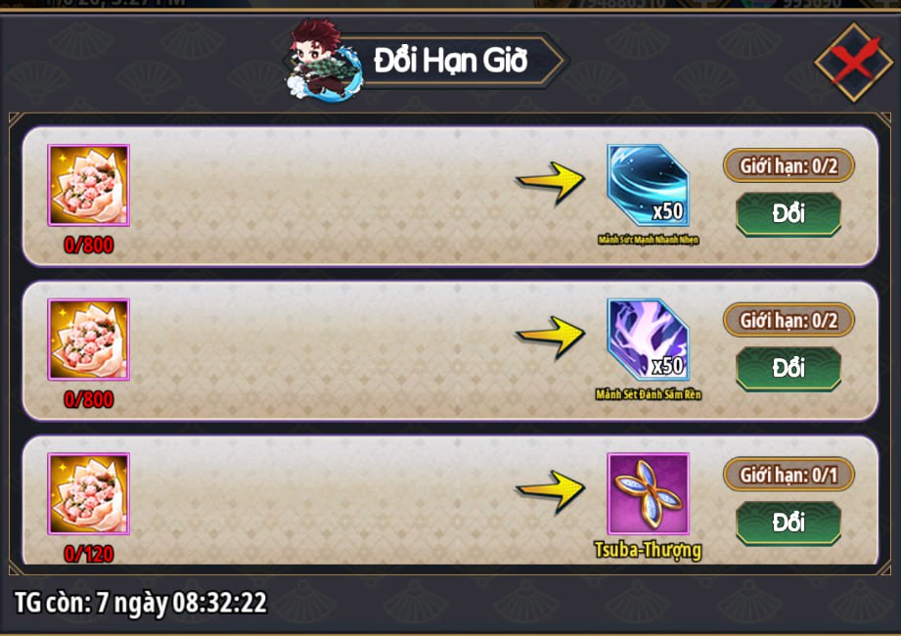The image size is (901, 636).
Task: Click the TG còn countdown timer text
Action: [x=141, y=603]
